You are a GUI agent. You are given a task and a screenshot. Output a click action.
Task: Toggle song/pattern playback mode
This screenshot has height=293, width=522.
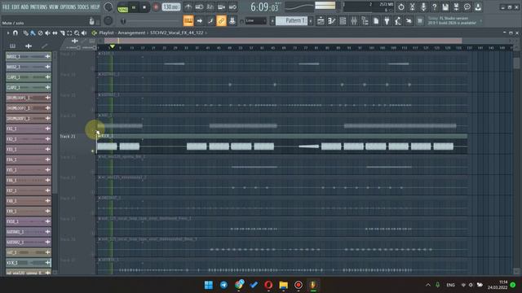[123, 7]
